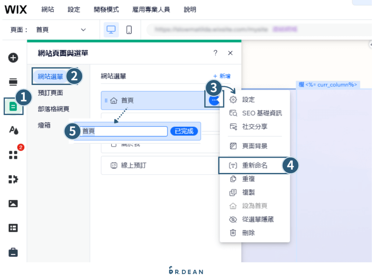Open panel help with the question mark
372x279 pixels.
pyautogui.click(x=215, y=53)
